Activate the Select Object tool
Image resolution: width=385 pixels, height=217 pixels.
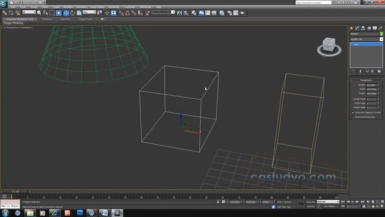pyautogui.click(x=39, y=13)
